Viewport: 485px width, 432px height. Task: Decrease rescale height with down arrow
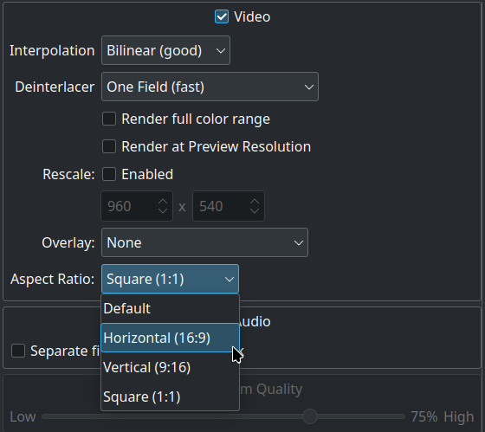pyautogui.click(x=255, y=211)
